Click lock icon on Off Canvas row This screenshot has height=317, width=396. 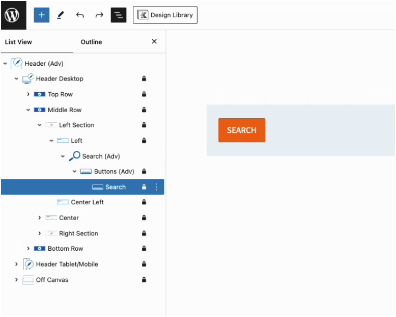point(144,280)
